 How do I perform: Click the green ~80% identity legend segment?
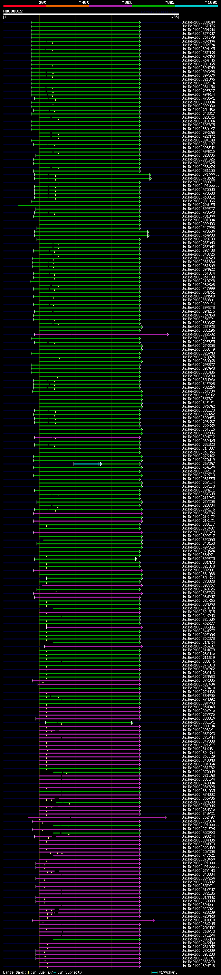click(153, 6)
